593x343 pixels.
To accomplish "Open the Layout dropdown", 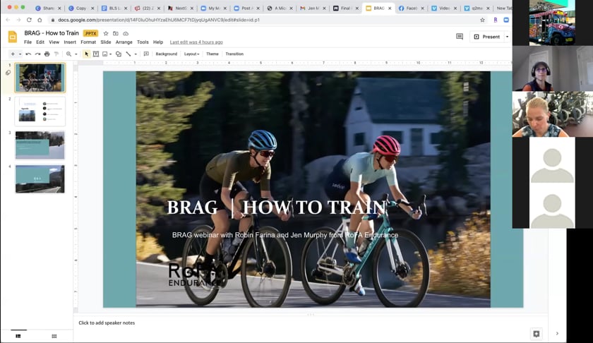I will (192, 54).
